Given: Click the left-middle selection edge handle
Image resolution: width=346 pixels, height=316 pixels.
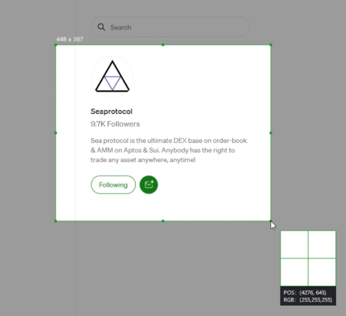Looking at the screenshot, I should tap(55, 133).
